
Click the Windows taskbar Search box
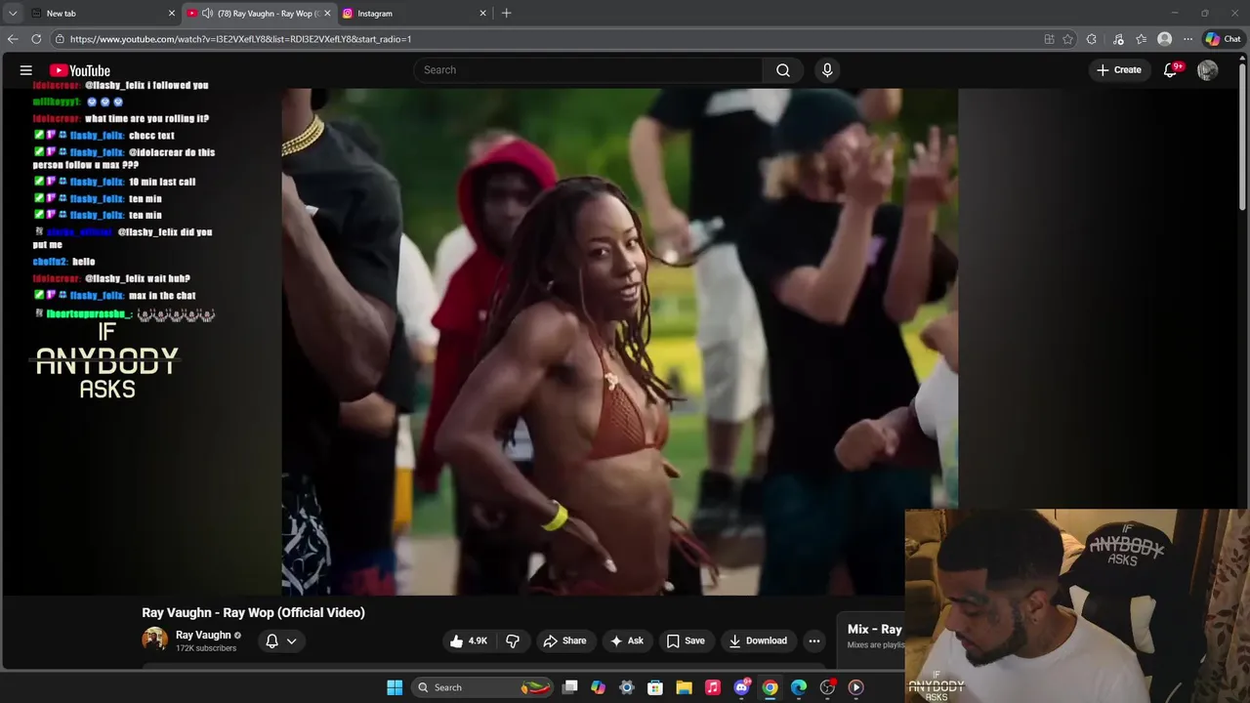coord(482,687)
